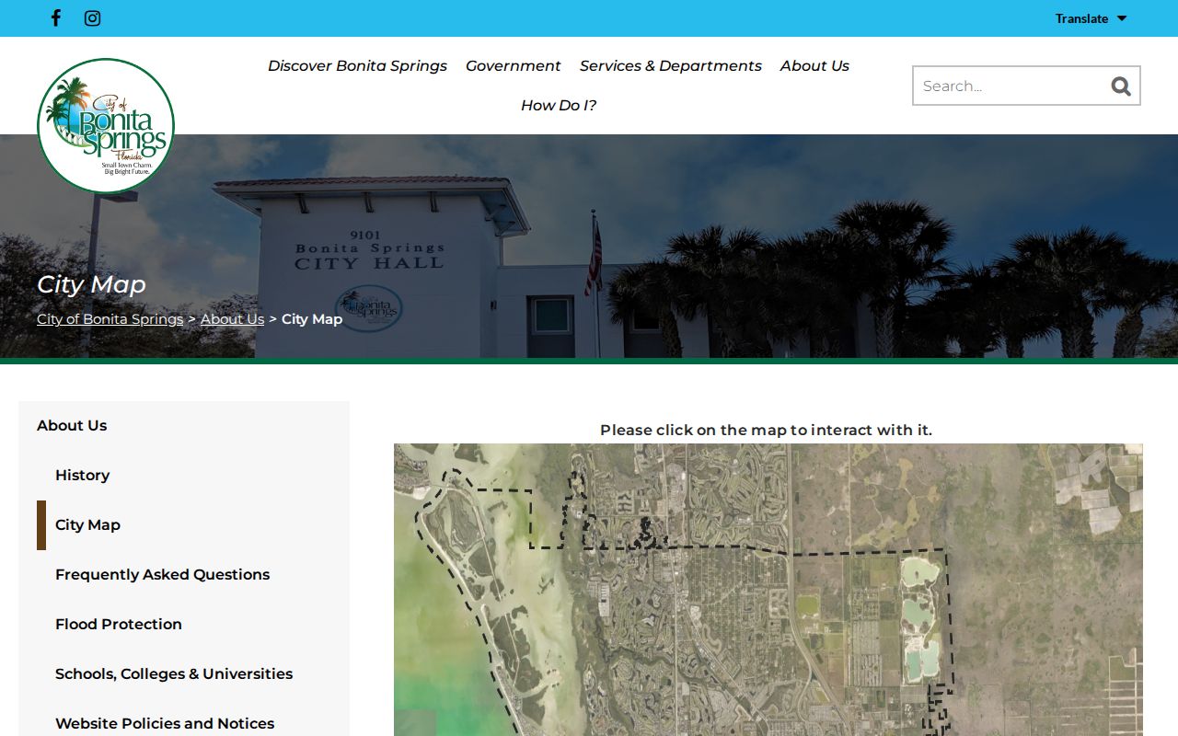Open Flood Protection in sidebar
The height and width of the screenshot is (736, 1178).
tap(119, 624)
